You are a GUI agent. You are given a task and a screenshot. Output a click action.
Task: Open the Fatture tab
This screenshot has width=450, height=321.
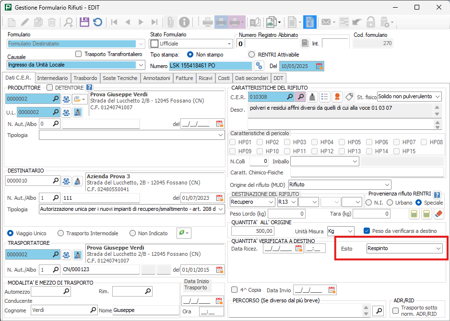(184, 78)
